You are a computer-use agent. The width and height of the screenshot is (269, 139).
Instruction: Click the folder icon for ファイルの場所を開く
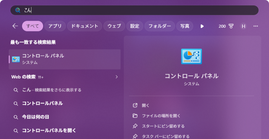(135, 116)
